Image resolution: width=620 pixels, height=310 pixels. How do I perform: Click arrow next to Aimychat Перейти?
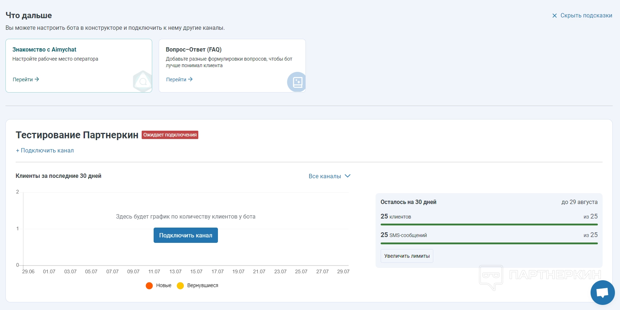point(37,79)
